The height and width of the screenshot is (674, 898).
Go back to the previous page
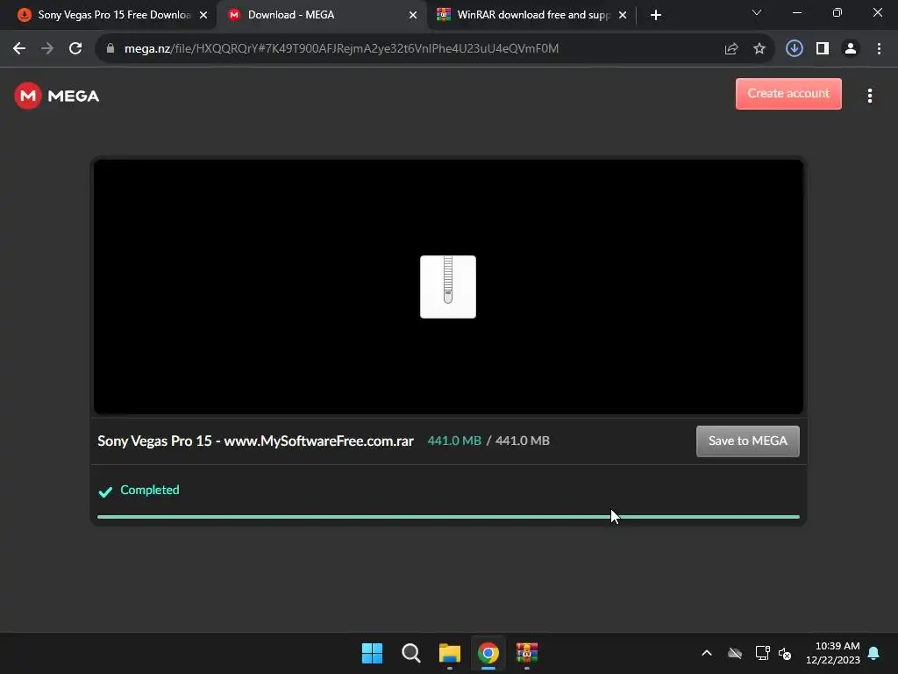pyautogui.click(x=19, y=49)
